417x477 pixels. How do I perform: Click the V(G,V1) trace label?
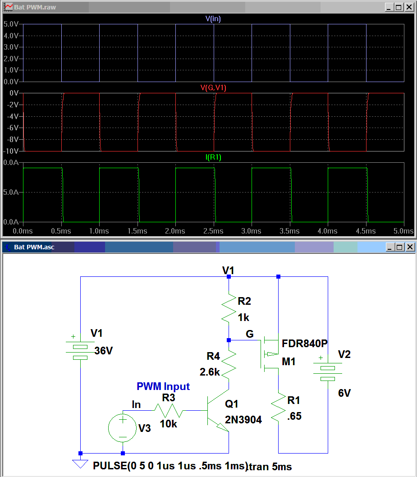click(x=213, y=88)
